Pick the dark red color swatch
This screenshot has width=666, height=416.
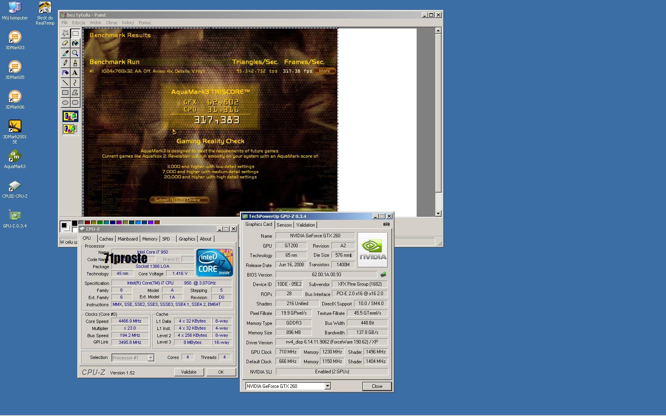pyautogui.click(x=87, y=223)
